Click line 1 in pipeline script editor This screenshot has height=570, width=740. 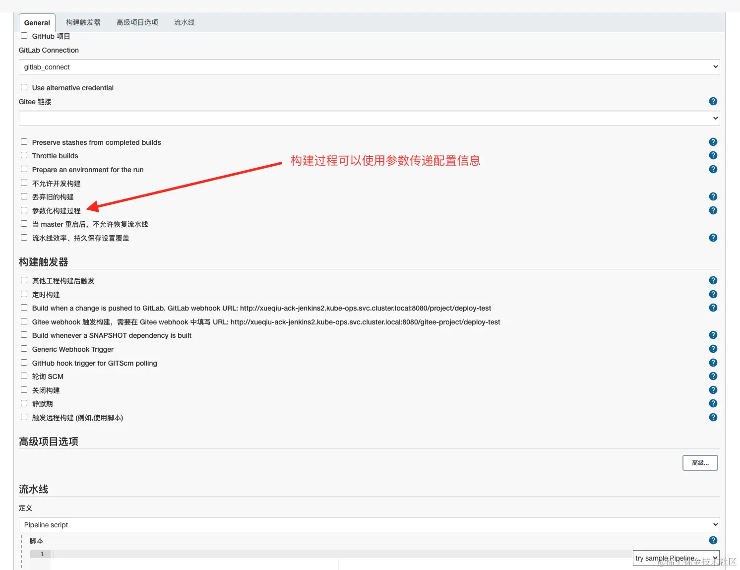342,554
